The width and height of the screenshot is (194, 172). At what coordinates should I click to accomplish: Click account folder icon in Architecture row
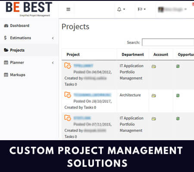(153, 95)
